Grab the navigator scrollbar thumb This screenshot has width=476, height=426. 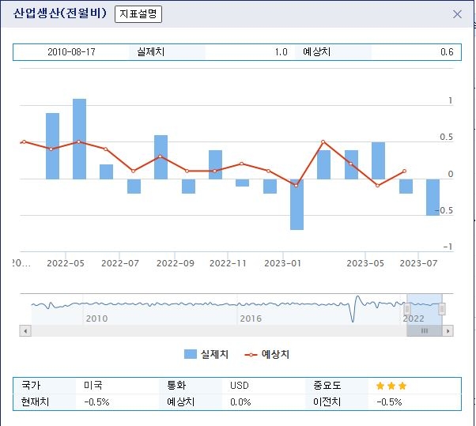point(425,330)
